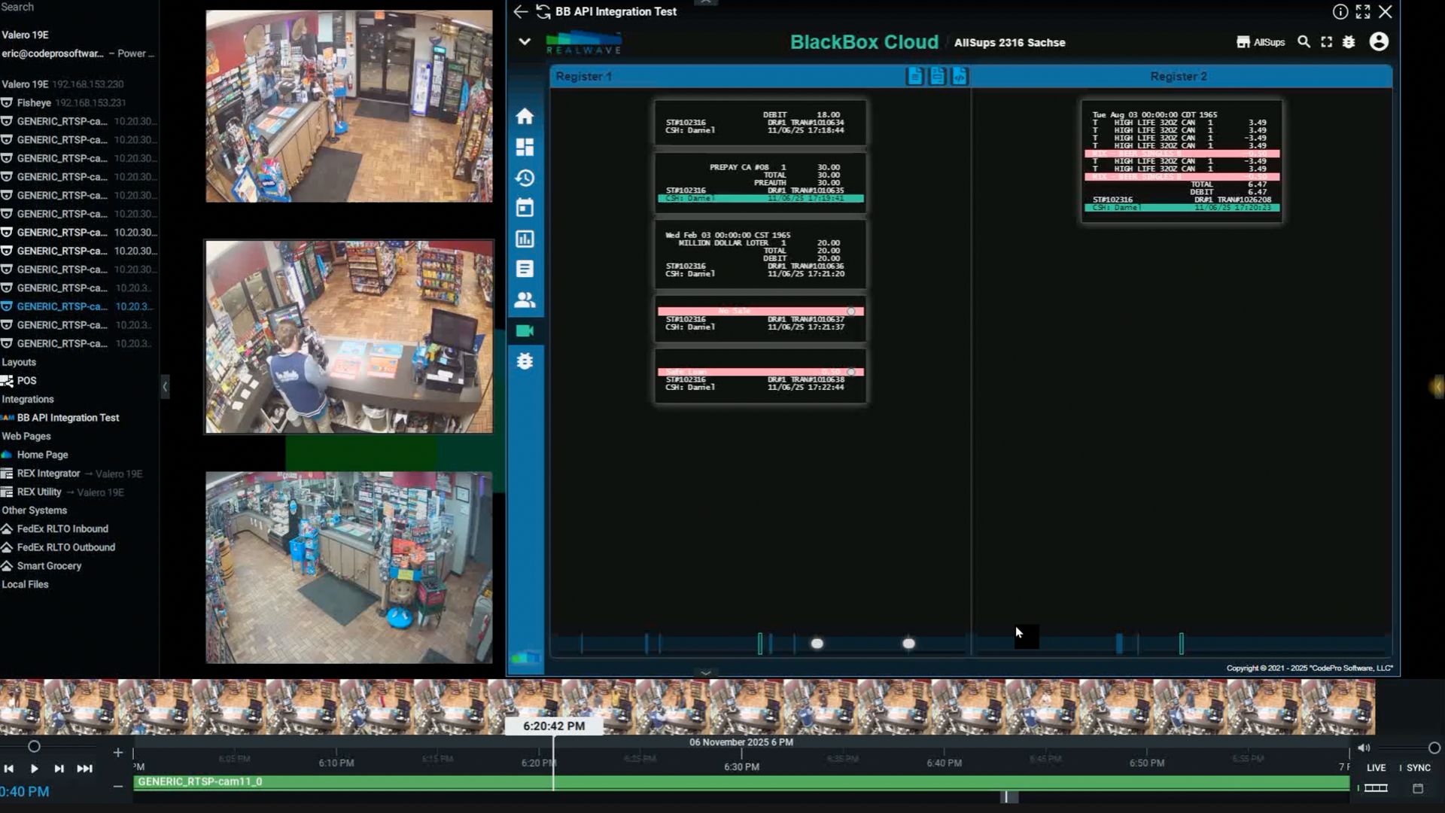
Task: Open the calendar icon in sidebar
Action: pos(525,208)
